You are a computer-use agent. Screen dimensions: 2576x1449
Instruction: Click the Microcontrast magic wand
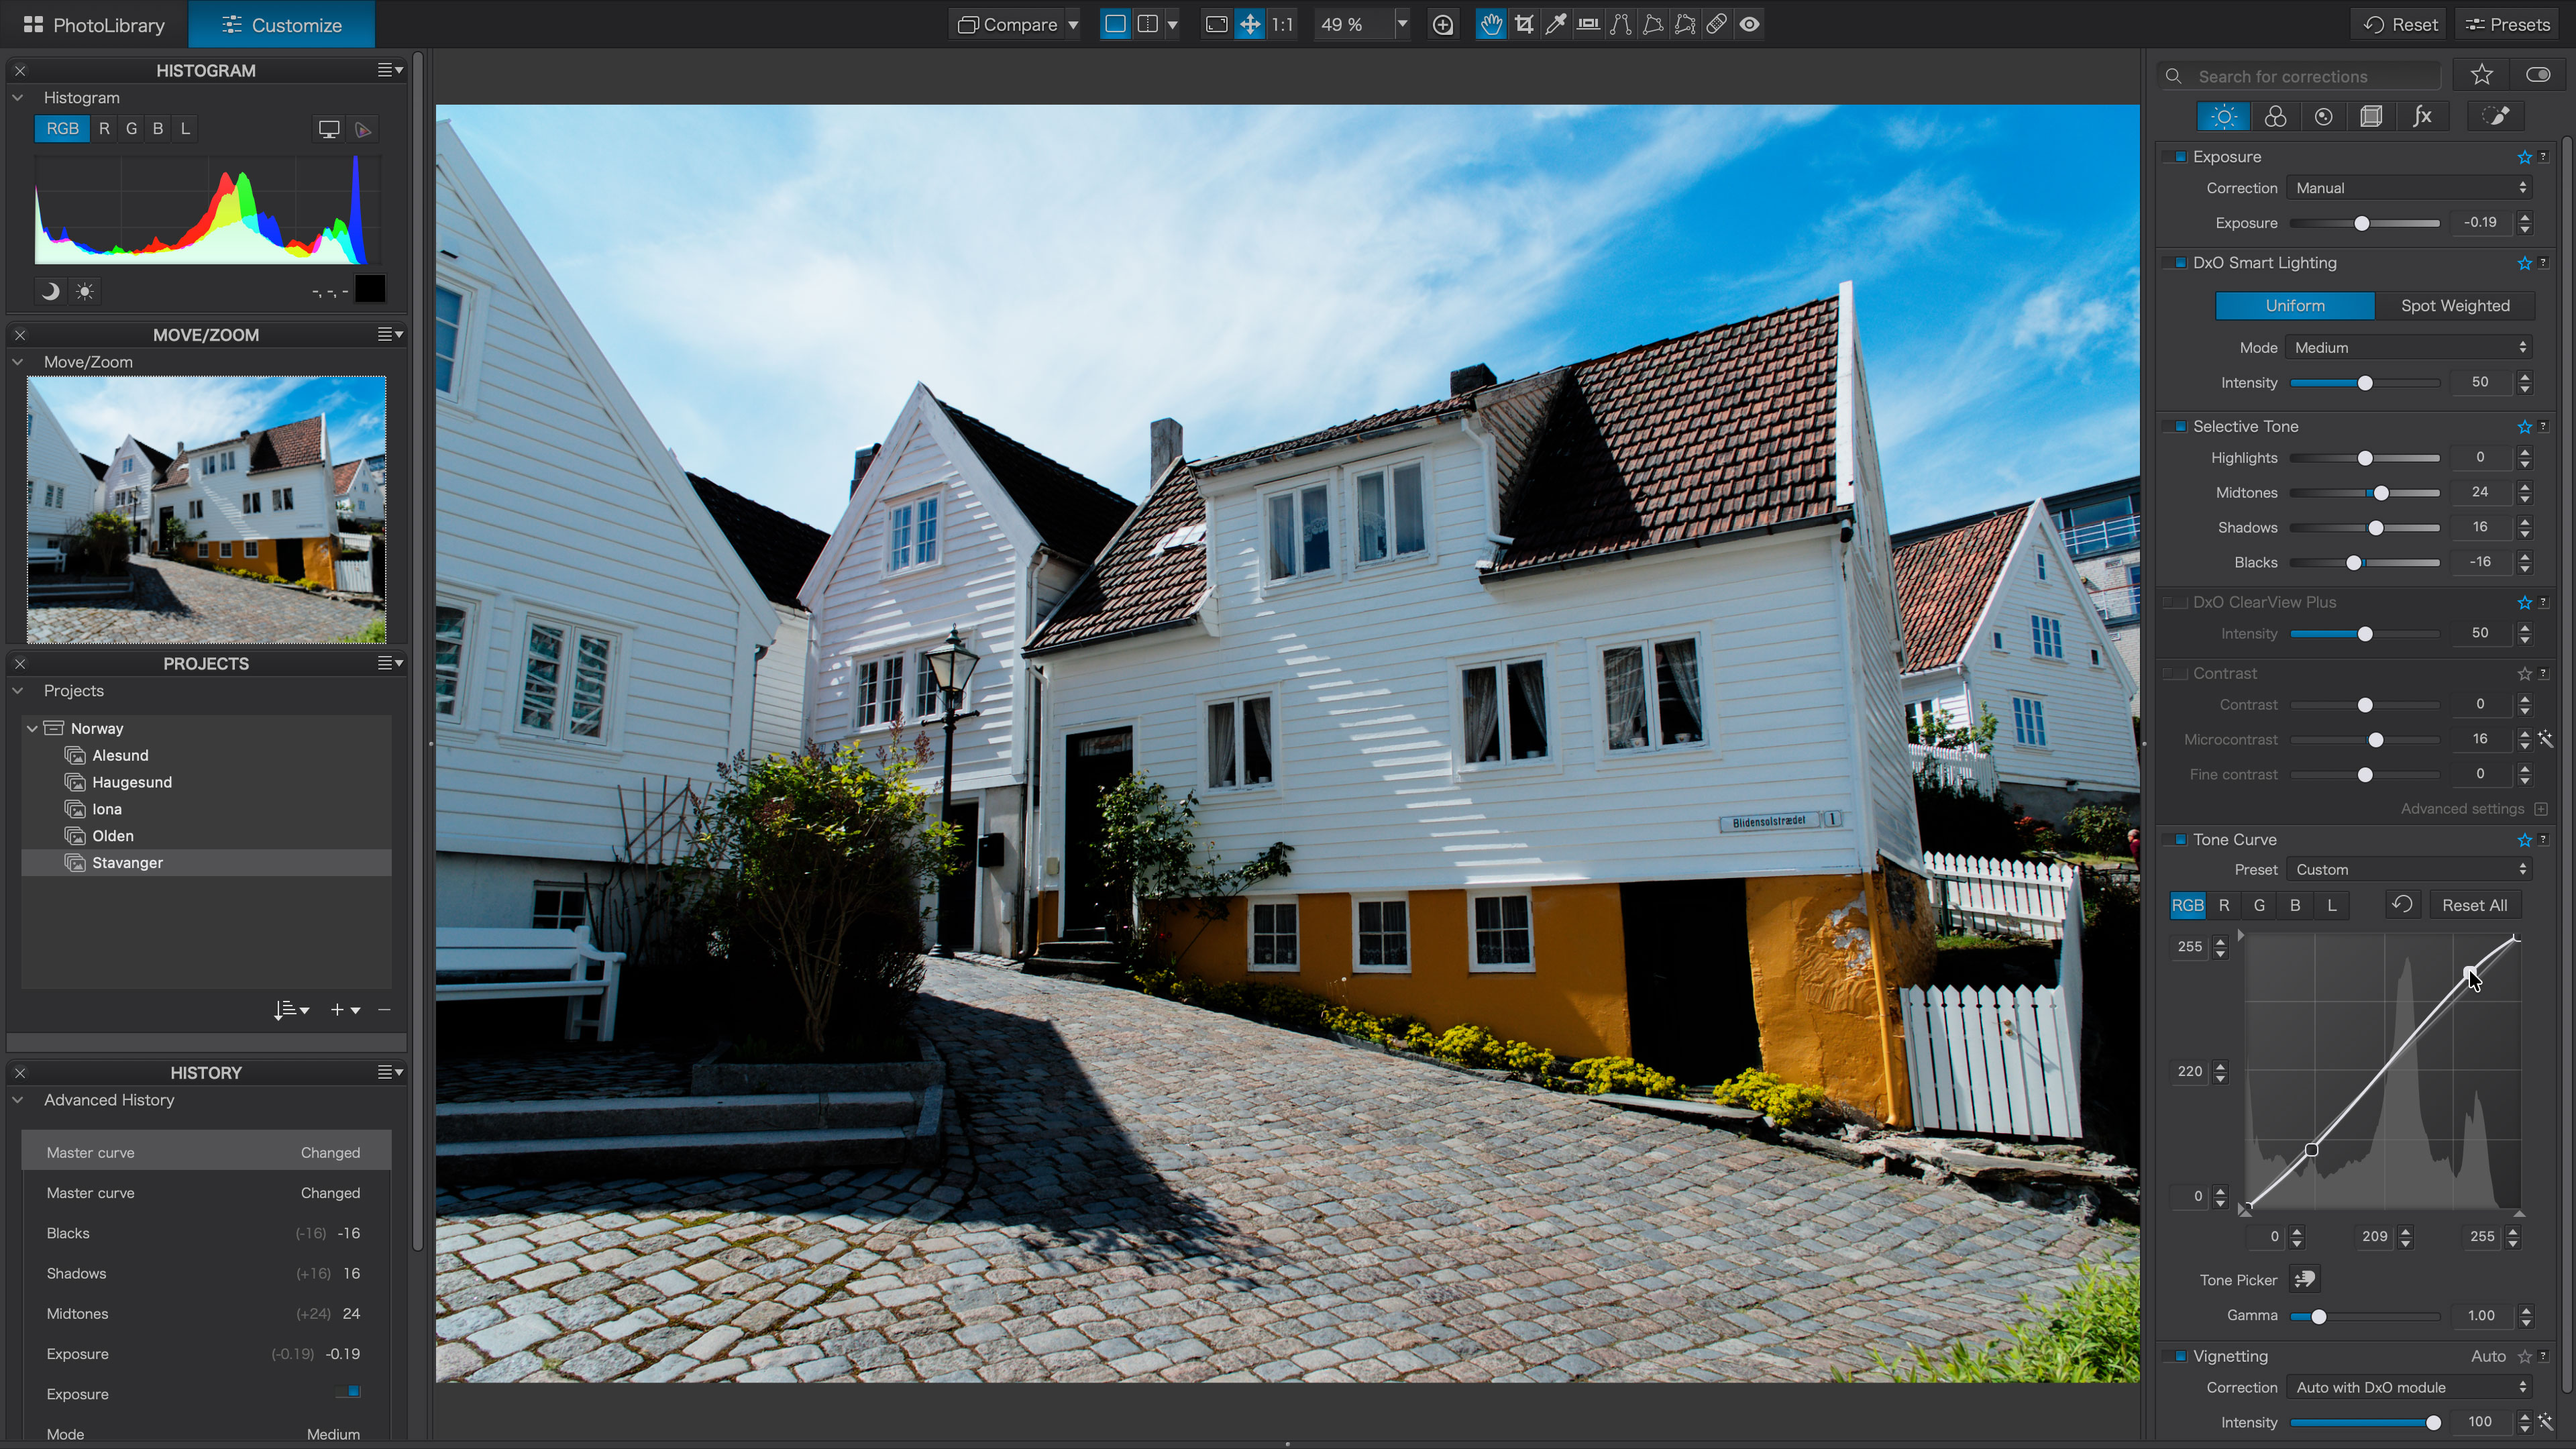tap(2545, 739)
